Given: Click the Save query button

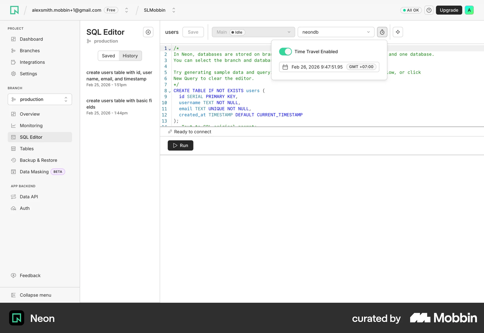Looking at the screenshot, I should 193,32.
